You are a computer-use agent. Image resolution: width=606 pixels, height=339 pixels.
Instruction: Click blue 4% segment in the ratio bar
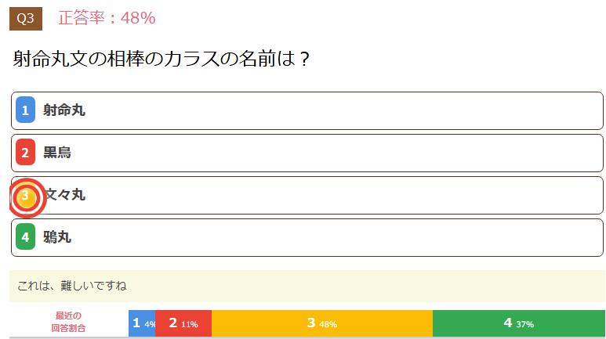pyautogui.click(x=142, y=323)
